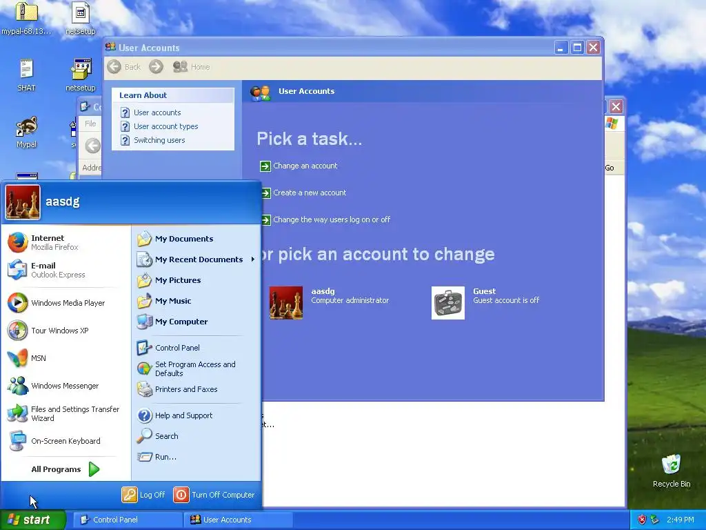Open Set Program Access and Defaults
The width and height of the screenshot is (706, 530).
186,369
